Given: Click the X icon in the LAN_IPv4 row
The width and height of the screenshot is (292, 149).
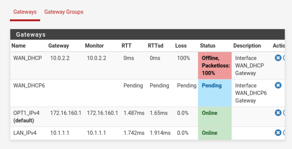Looking at the screenshot, I should tap(278, 133).
